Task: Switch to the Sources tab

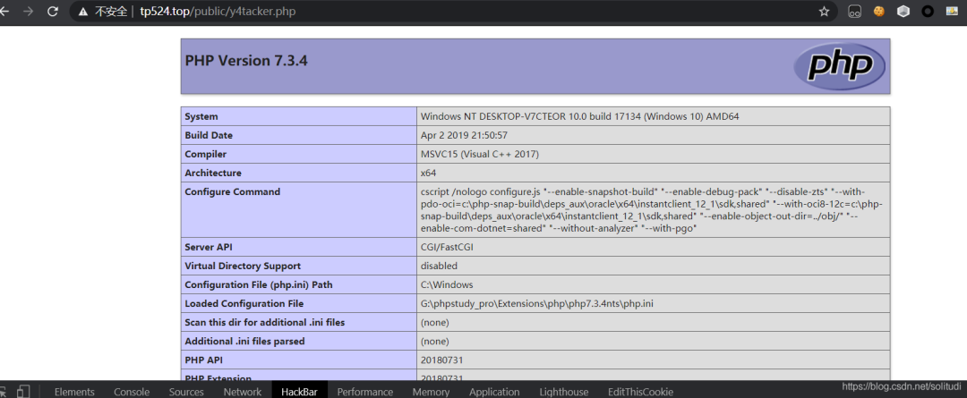Action: [186, 392]
